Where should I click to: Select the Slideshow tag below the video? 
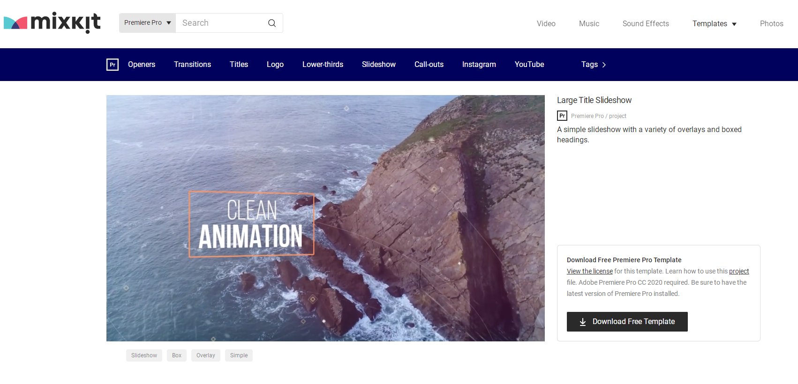tap(144, 355)
